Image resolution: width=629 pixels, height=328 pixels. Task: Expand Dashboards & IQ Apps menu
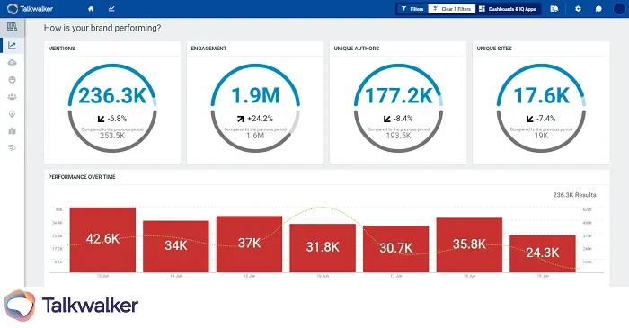pyautogui.click(x=508, y=9)
